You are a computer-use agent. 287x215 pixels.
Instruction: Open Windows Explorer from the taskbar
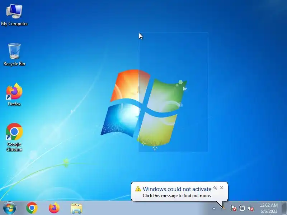[76, 208]
